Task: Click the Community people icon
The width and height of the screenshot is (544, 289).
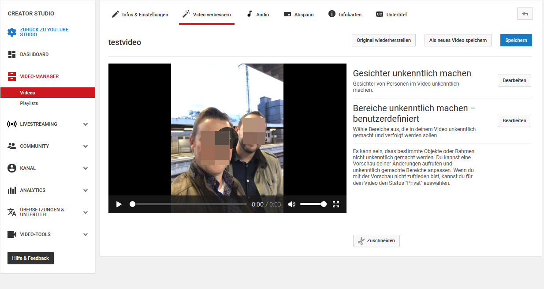Action: (12, 146)
